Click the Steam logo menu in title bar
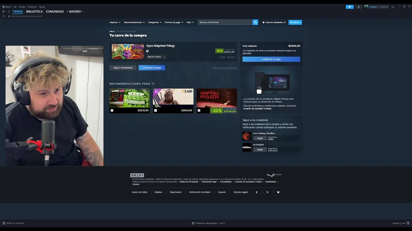Screen dimensions: 412x231 point(7,7)
